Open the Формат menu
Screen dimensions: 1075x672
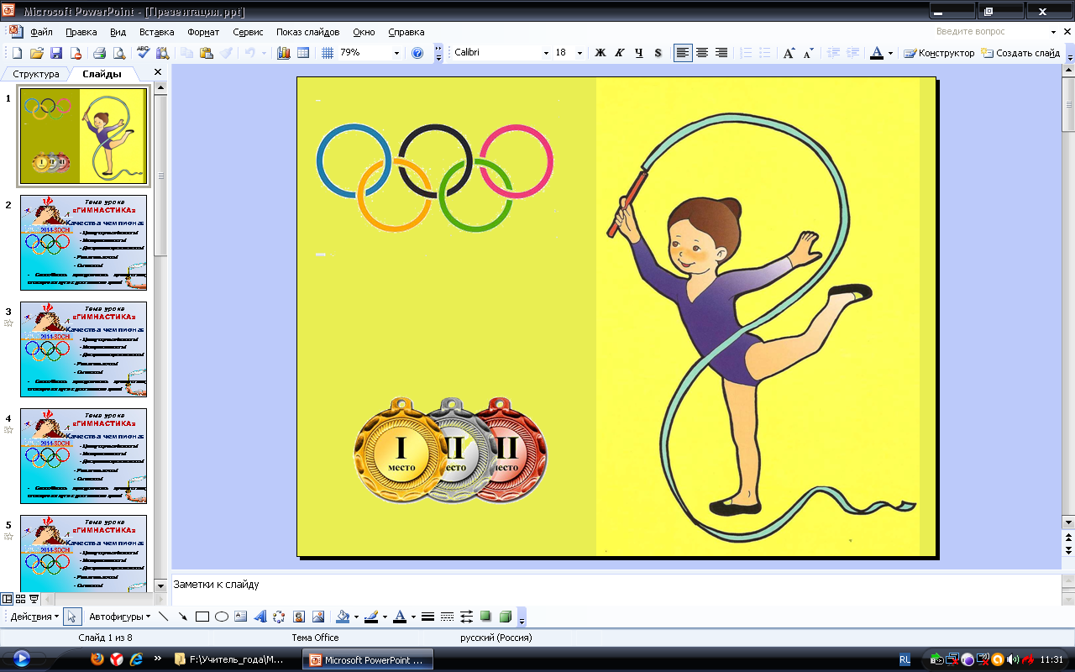[x=203, y=32]
